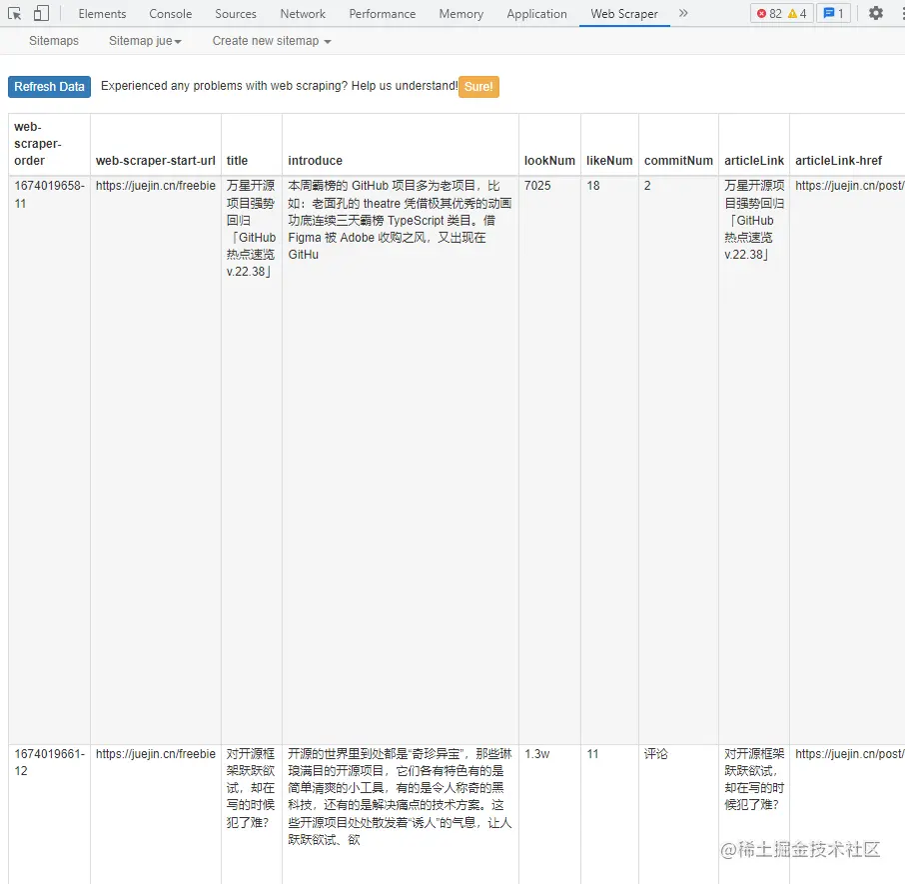This screenshot has width=905, height=884.
Task: Expand the Sitemap jue dropdown
Action: 145,41
